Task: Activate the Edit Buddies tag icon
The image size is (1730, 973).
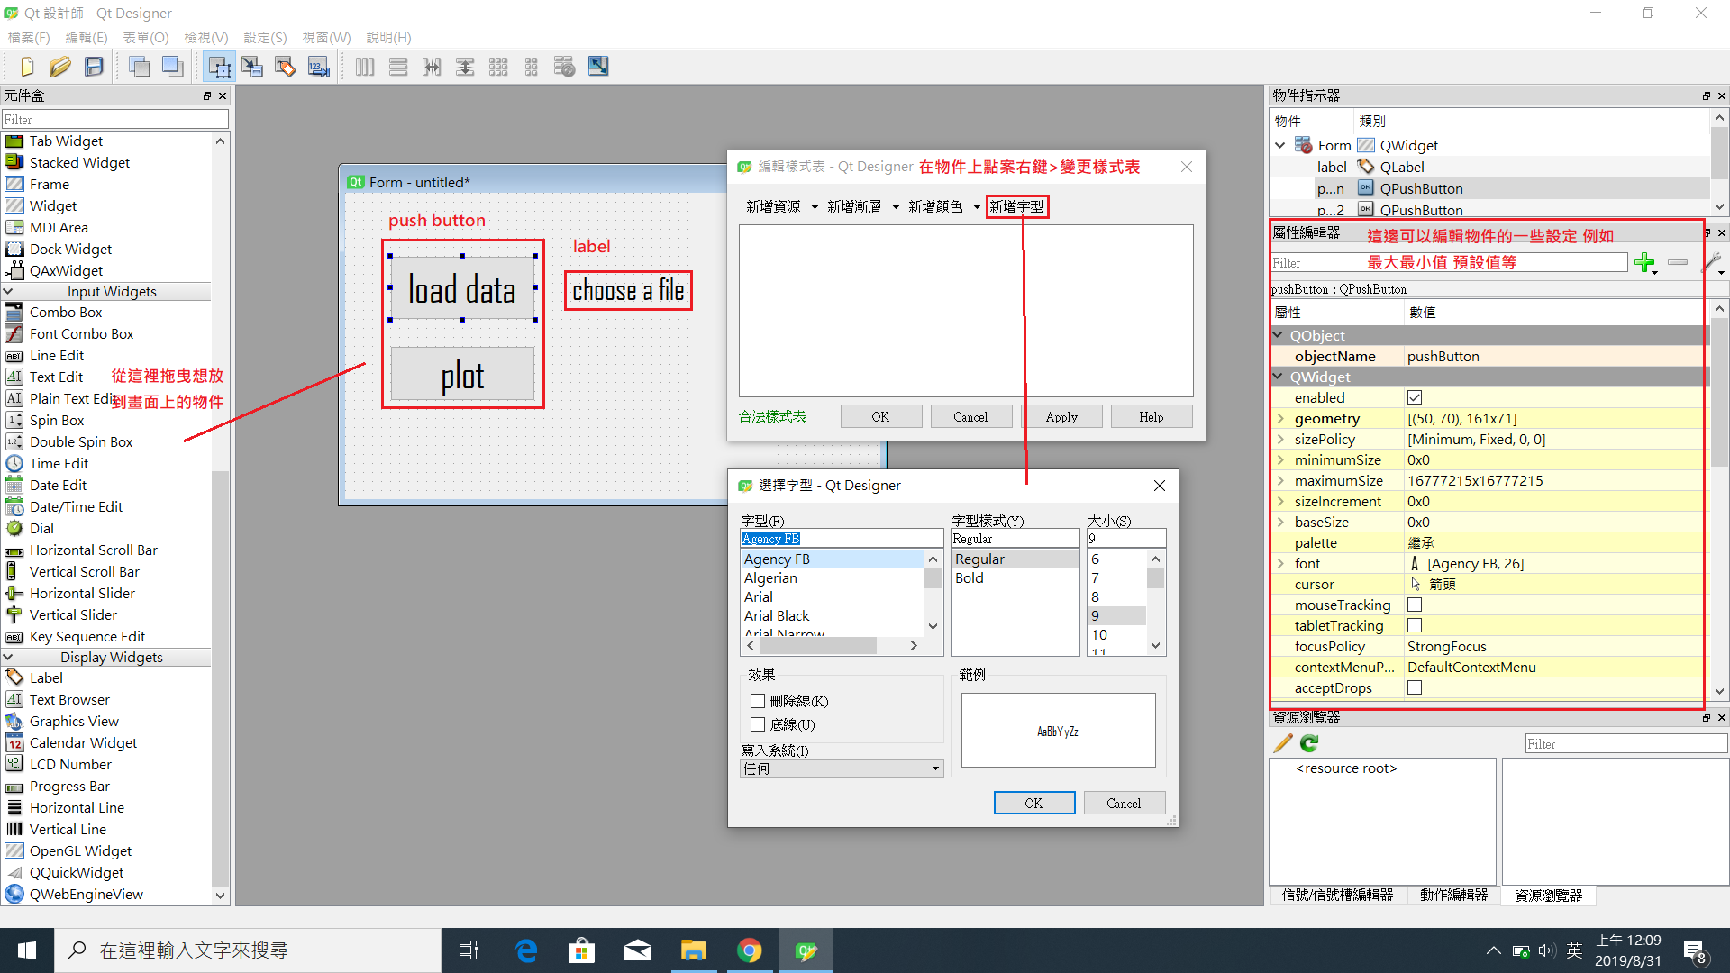Action: pyautogui.click(x=286, y=67)
